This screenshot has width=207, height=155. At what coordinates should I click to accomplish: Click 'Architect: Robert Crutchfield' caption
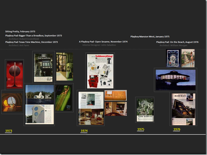tap(24, 39)
